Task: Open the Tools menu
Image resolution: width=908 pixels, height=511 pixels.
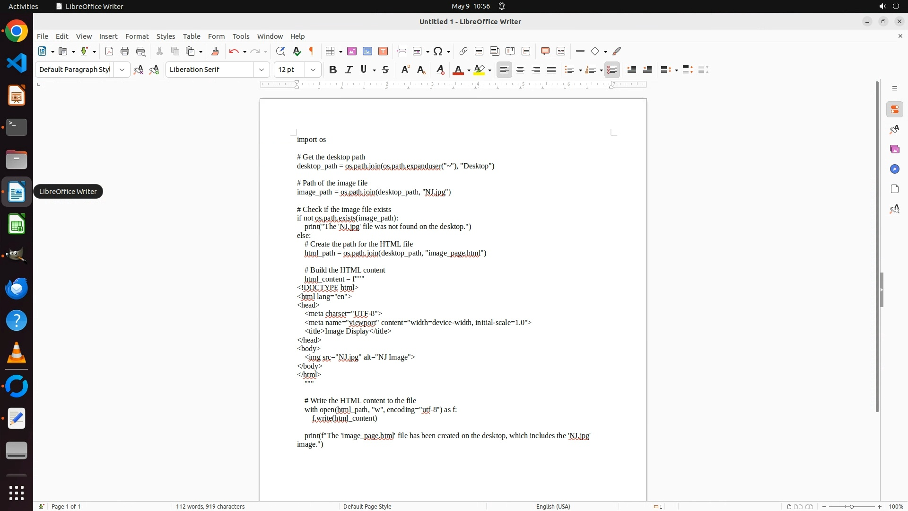Action: (241, 36)
